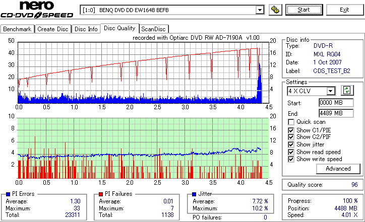The height and width of the screenshot is (222, 365).
Task: Click the red PI Failures legend square
Action: pos(101,194)
